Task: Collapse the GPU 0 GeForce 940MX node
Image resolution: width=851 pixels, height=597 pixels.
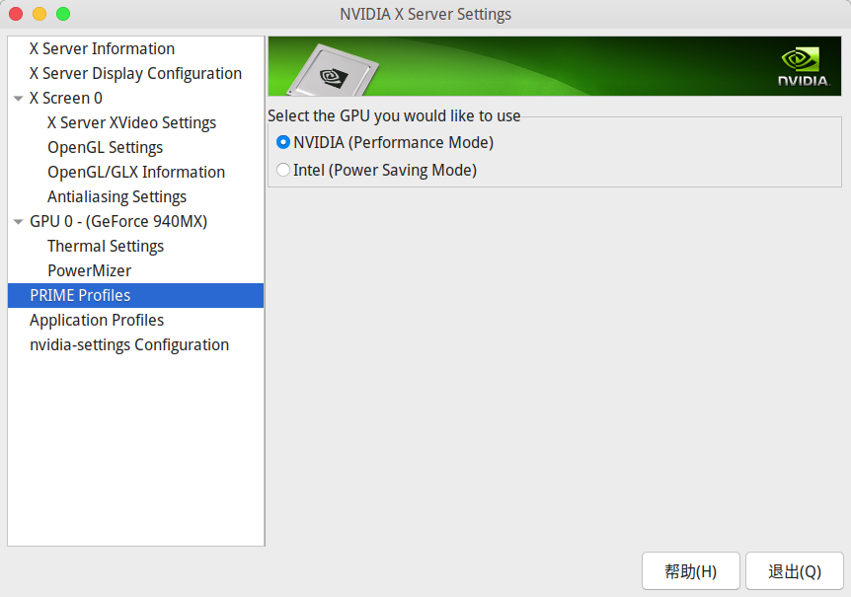Action: coord(18,222)
